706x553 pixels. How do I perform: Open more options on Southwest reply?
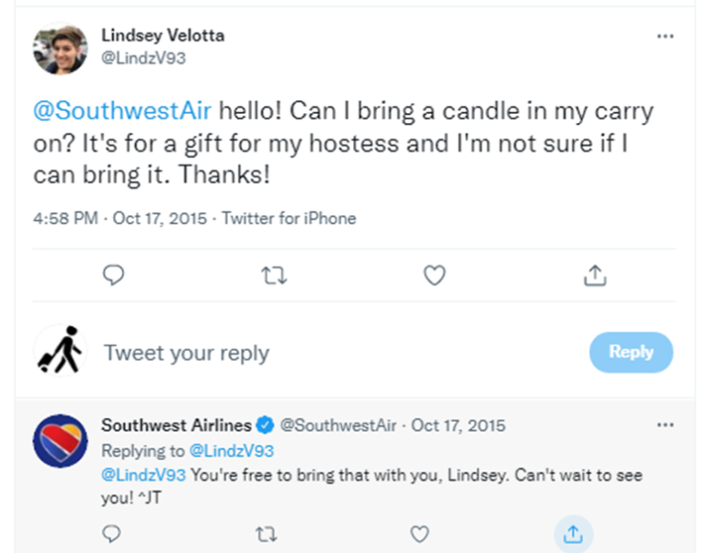[x=665, y=424]
